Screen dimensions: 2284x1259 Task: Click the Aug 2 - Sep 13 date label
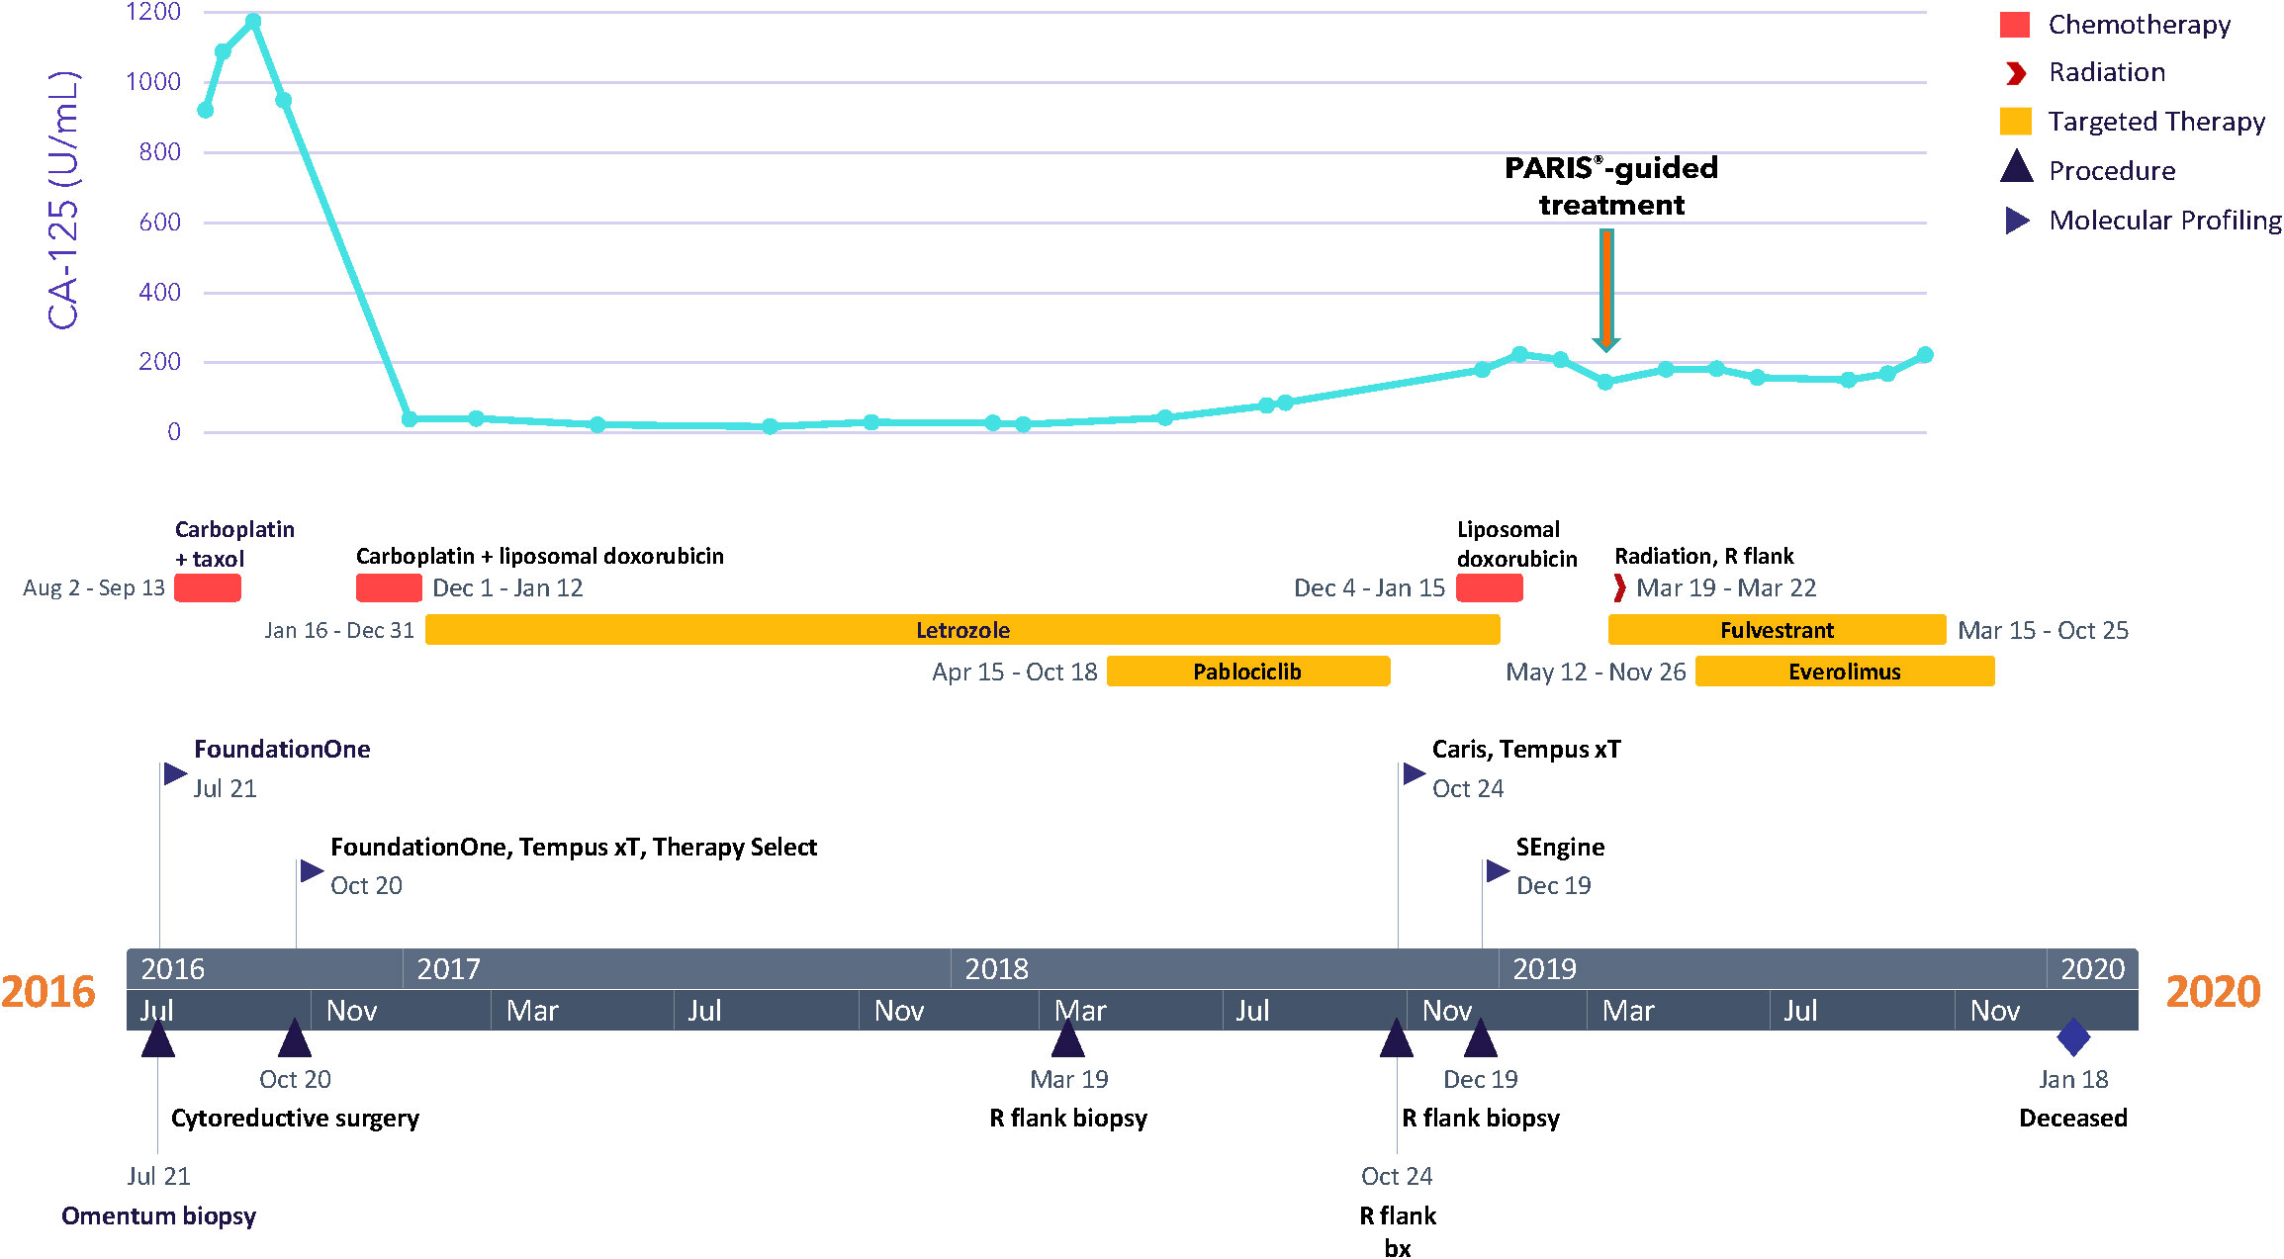coord(94,587)
